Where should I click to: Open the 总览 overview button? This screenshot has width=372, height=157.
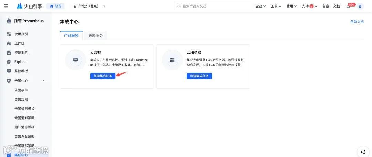[55, 6]
